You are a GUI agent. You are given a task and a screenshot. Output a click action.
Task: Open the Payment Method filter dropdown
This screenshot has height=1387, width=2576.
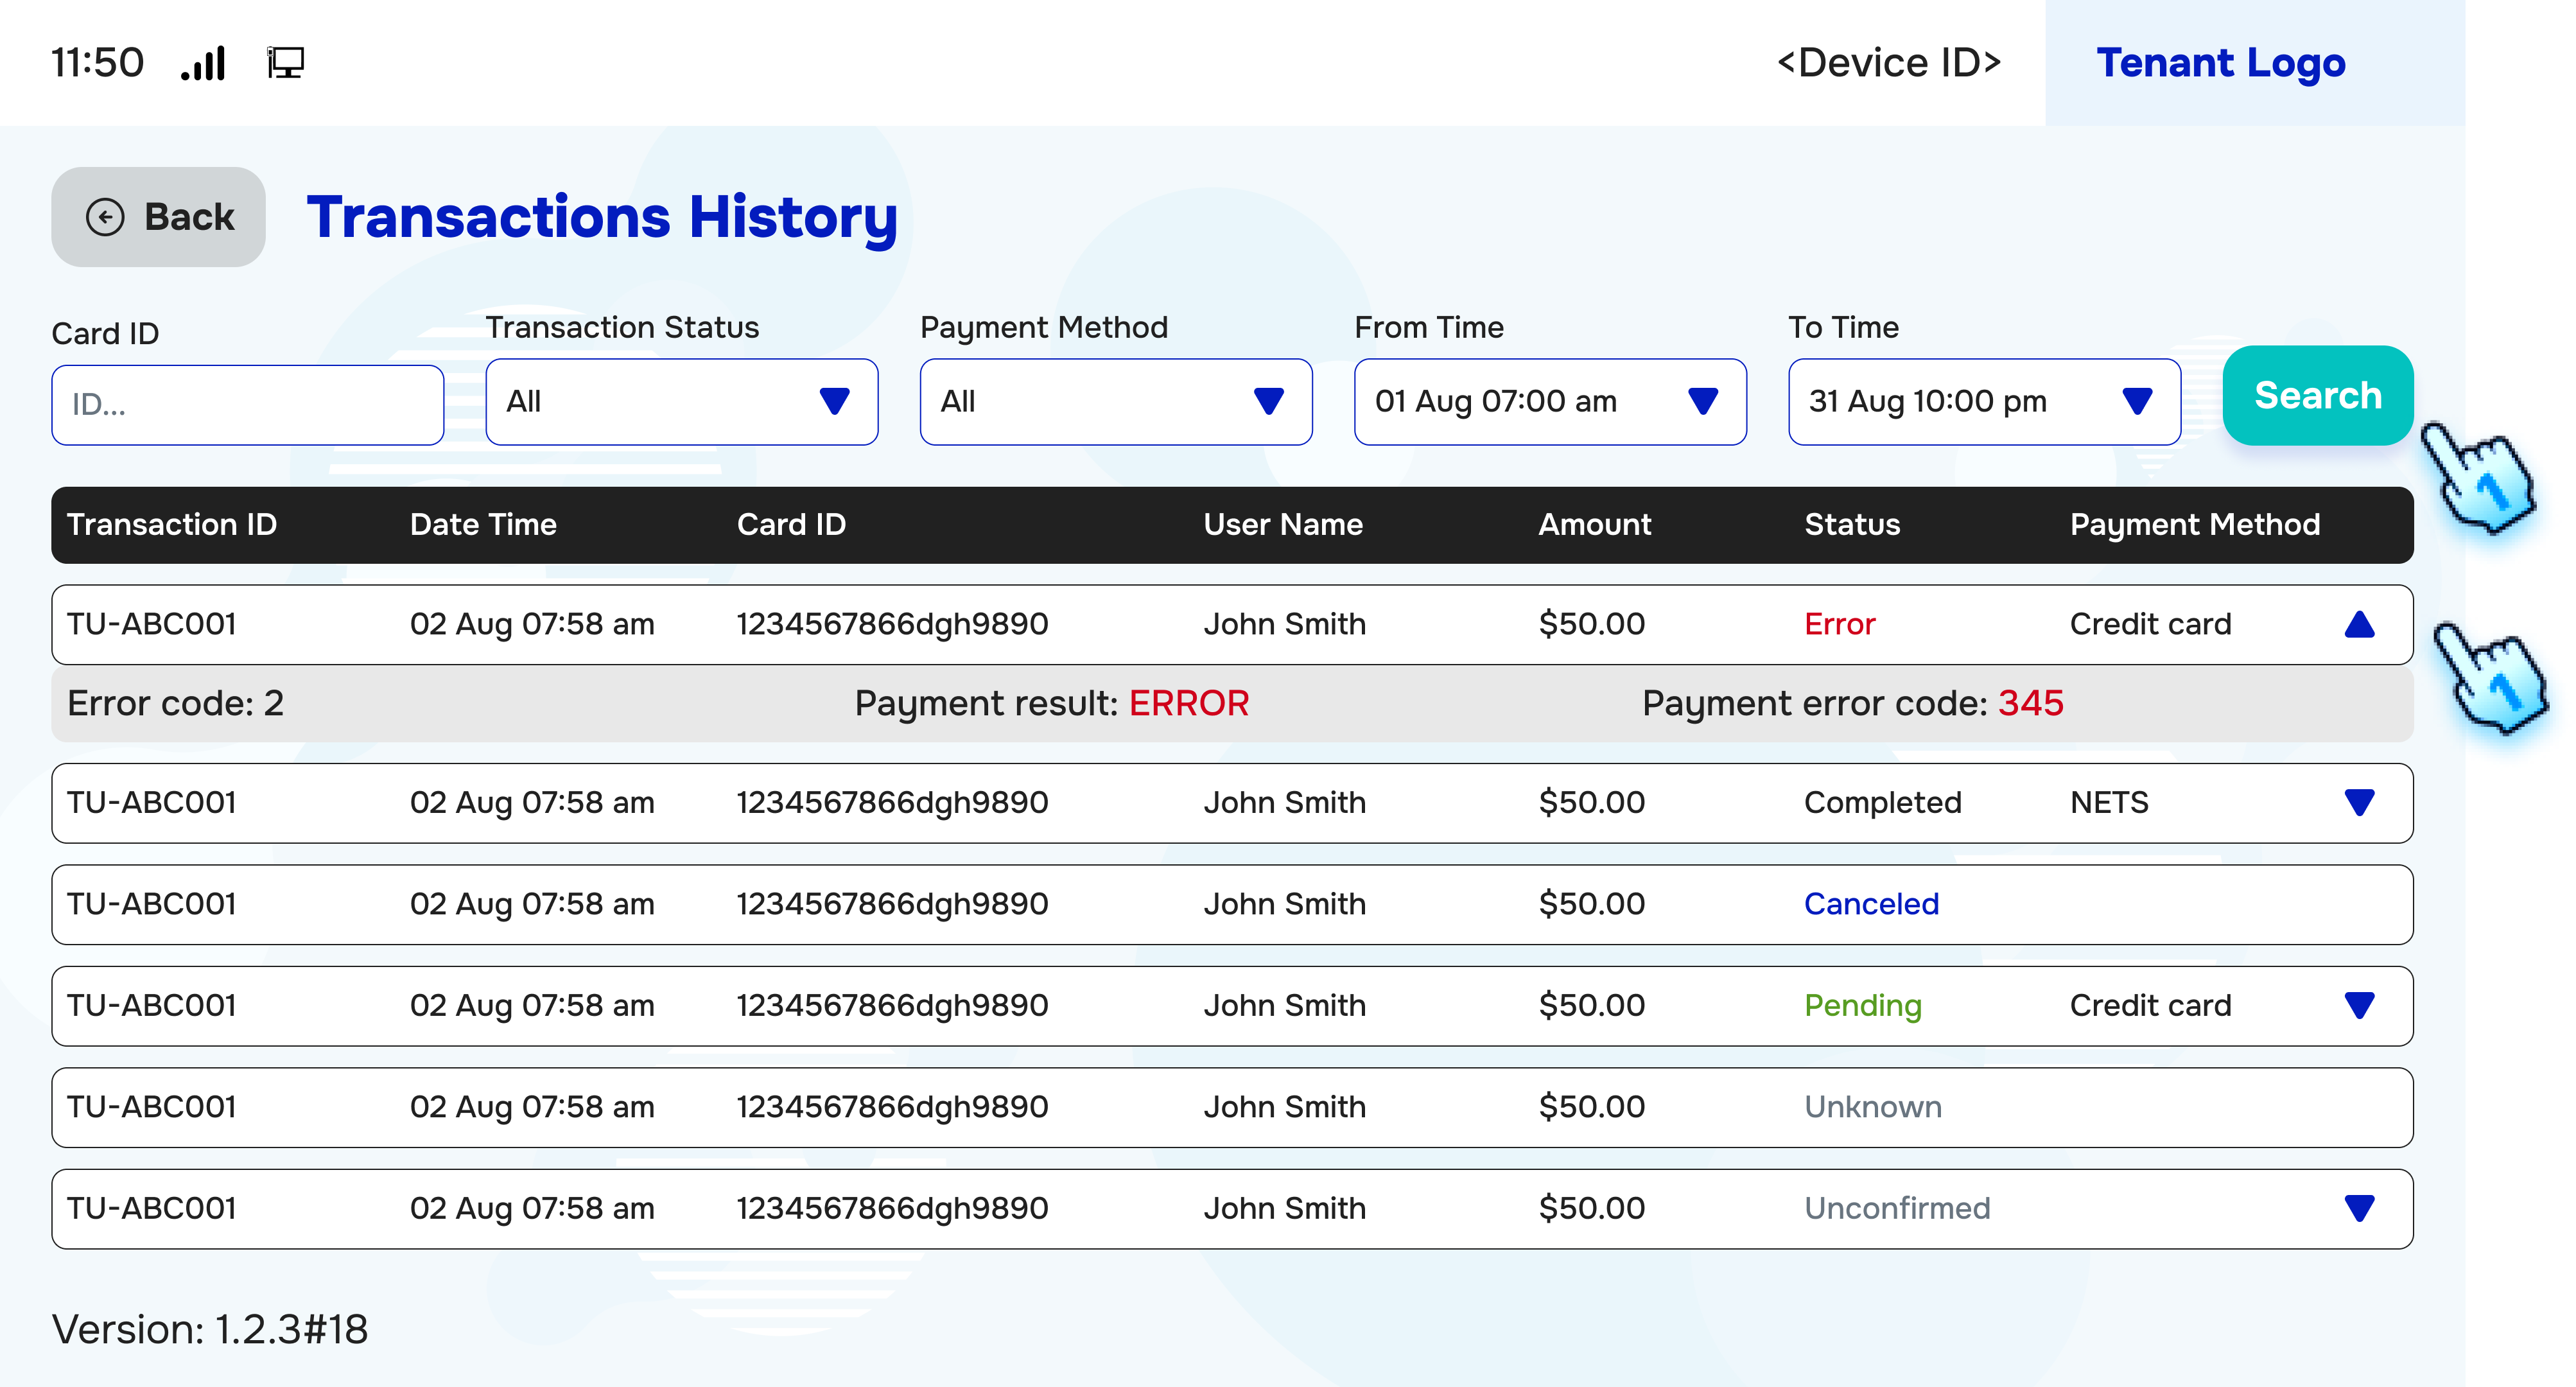(1115, 401)
